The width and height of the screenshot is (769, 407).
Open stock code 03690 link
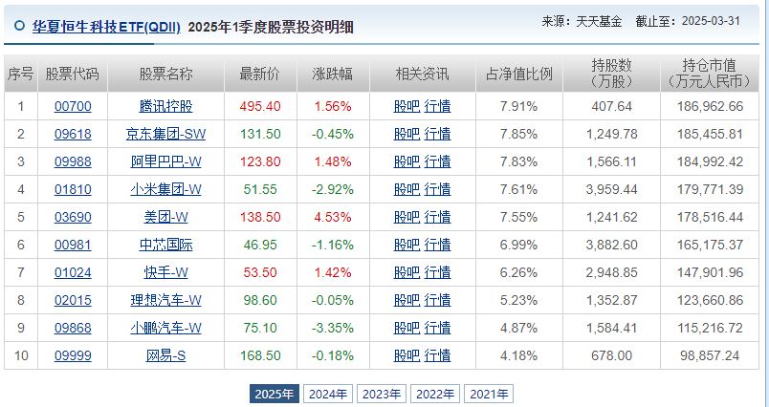tap(73, 217)
